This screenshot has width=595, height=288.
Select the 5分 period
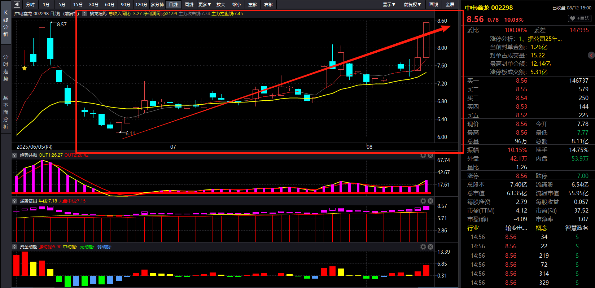coord(62,4)
